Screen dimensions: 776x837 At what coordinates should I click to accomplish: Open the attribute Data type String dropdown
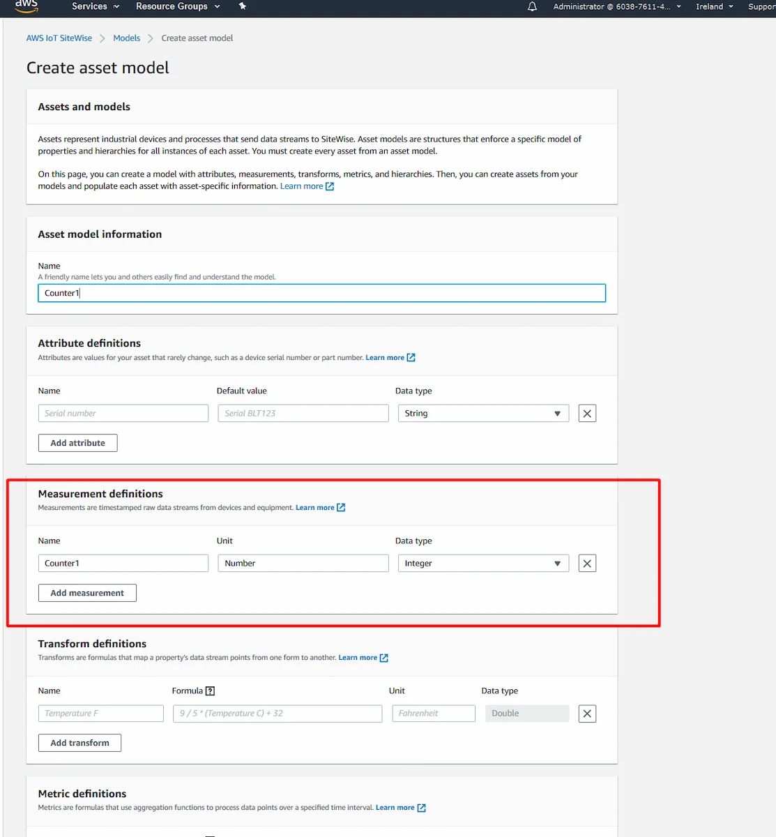(483, 414)
